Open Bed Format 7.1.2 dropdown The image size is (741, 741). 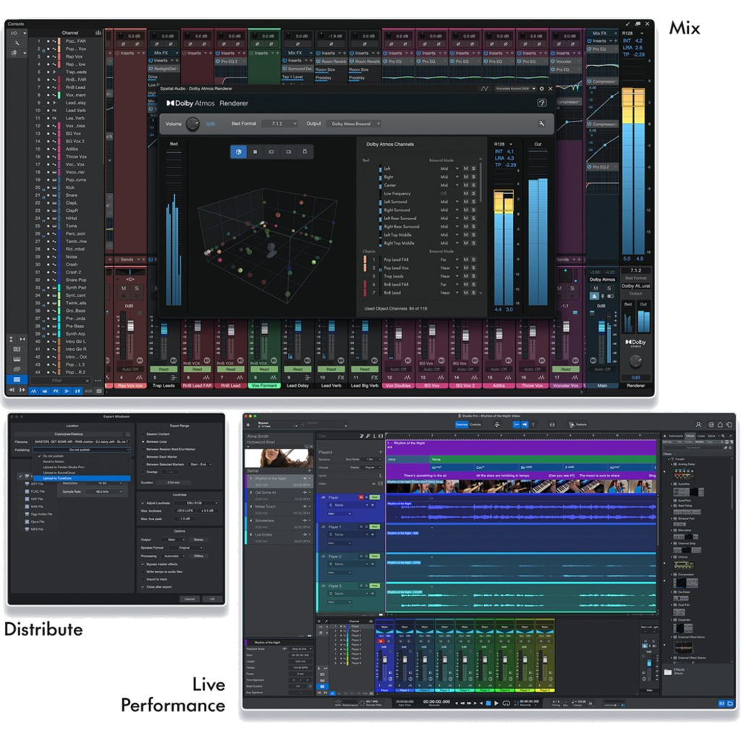click(281, 124)
